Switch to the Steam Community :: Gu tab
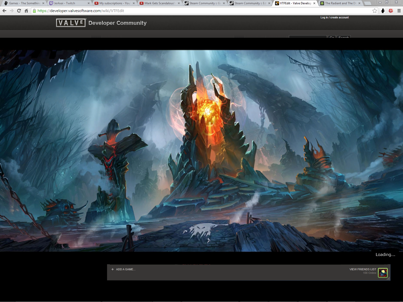This screenshot has height=302, width=403. (x=205, y=3)
